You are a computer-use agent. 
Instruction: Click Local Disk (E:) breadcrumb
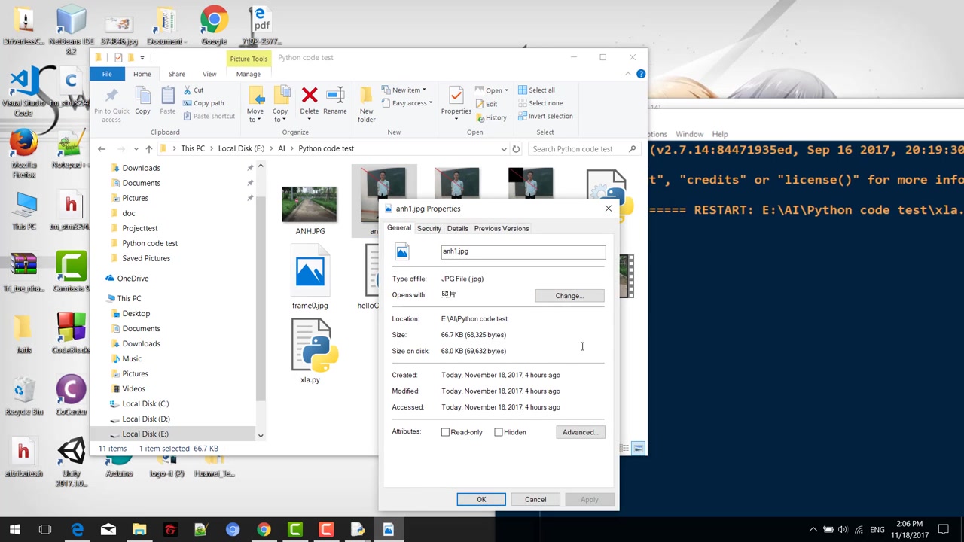pos(241,148)
